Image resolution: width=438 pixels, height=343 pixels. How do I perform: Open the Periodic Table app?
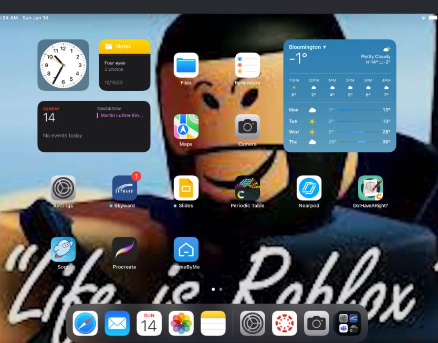pyautogui.click(x=247, y=188)
